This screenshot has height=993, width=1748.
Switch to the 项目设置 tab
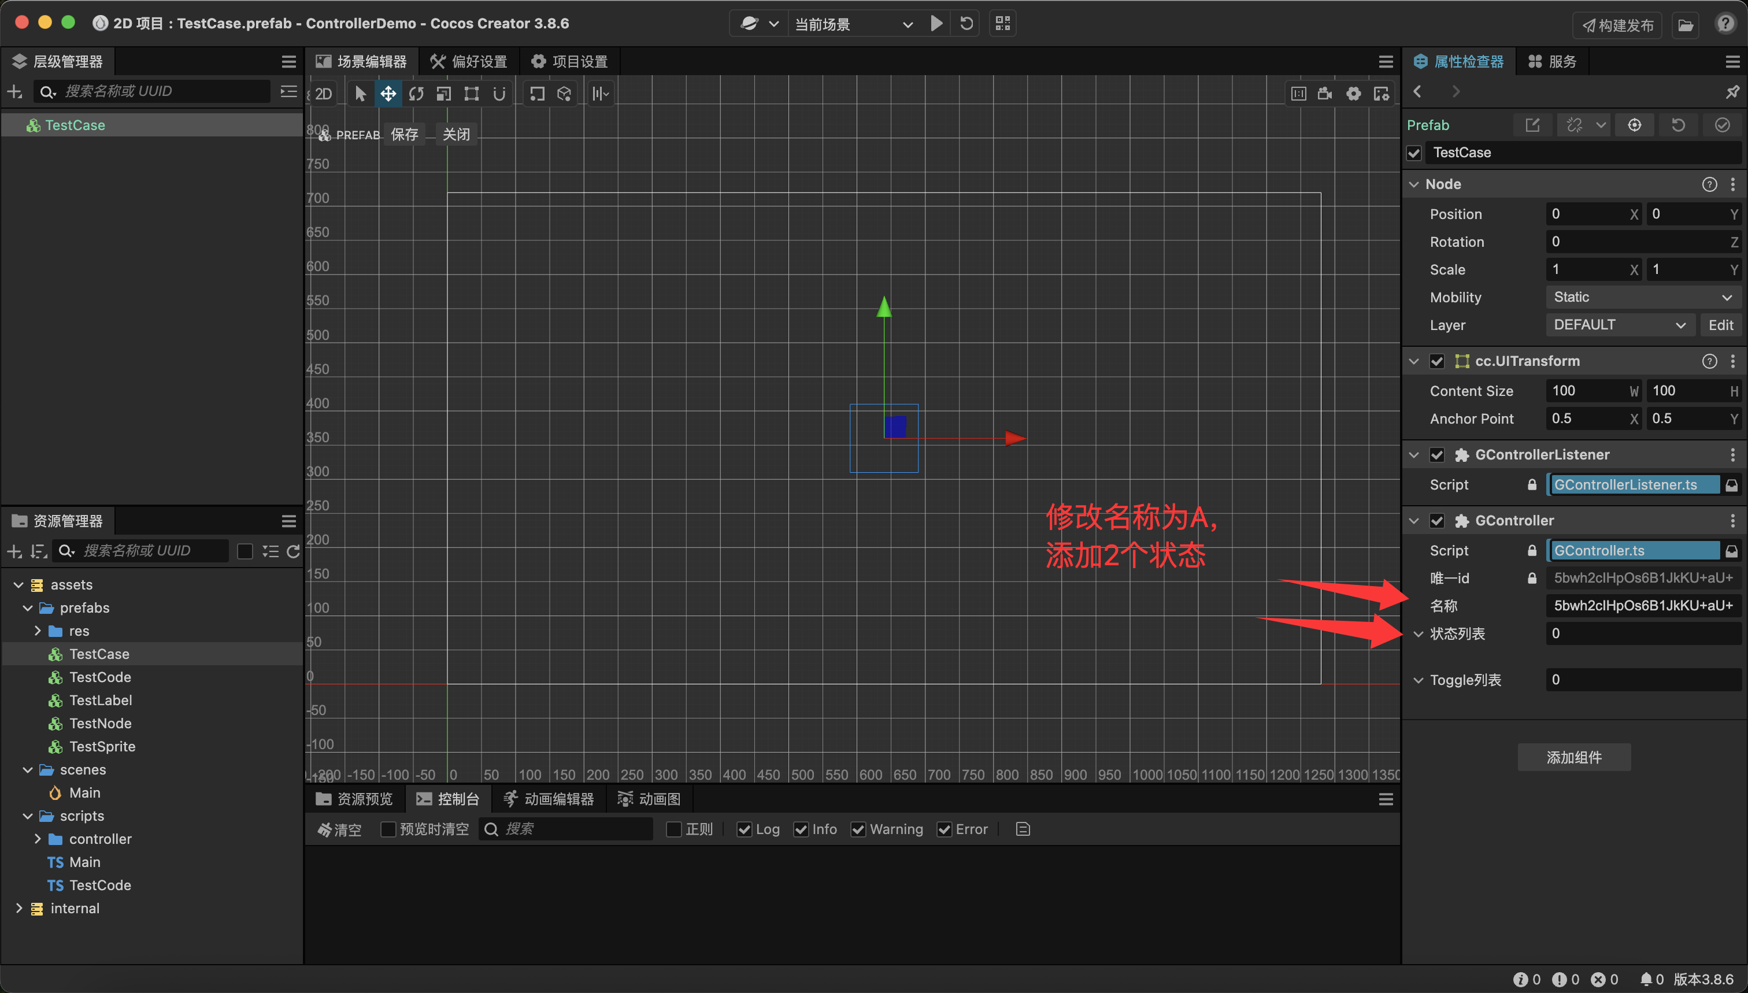569,61
